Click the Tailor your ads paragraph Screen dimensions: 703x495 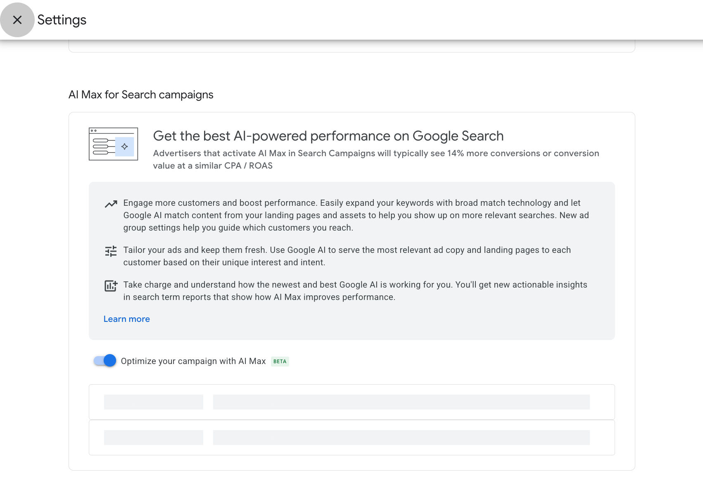tap(347, 256)
